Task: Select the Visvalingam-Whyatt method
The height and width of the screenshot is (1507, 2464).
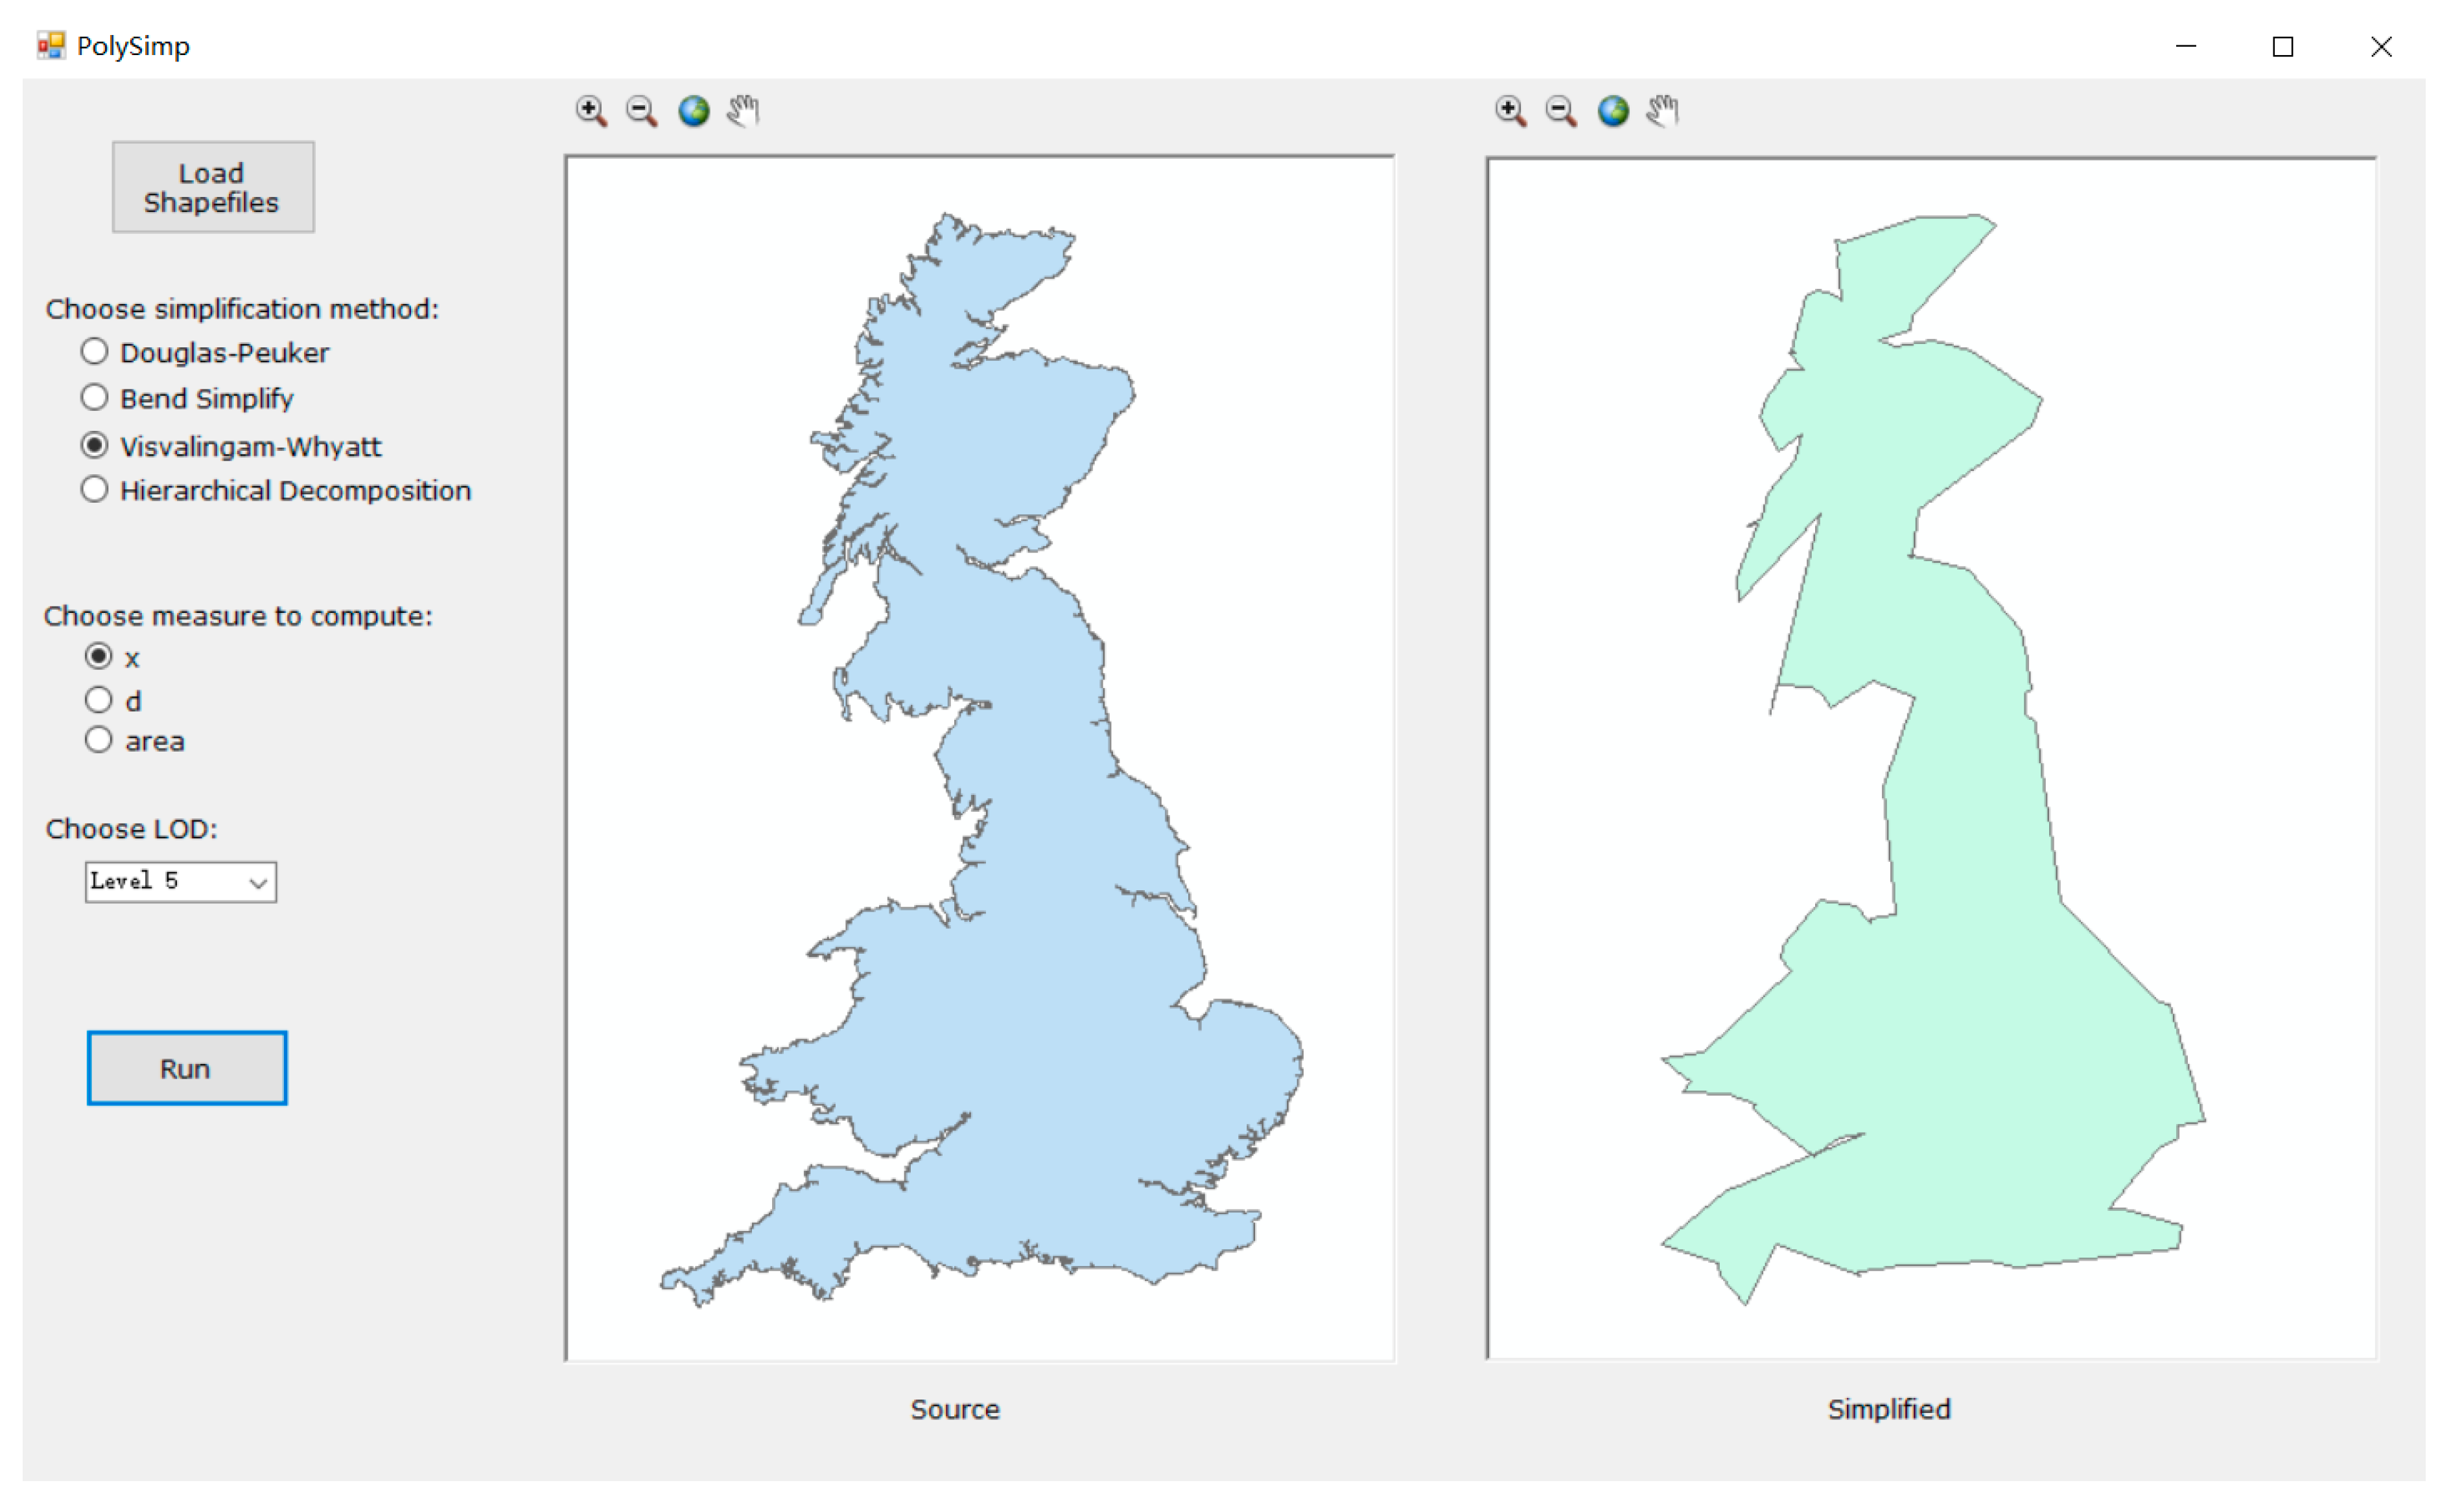Action: click(x=95, y=444)
